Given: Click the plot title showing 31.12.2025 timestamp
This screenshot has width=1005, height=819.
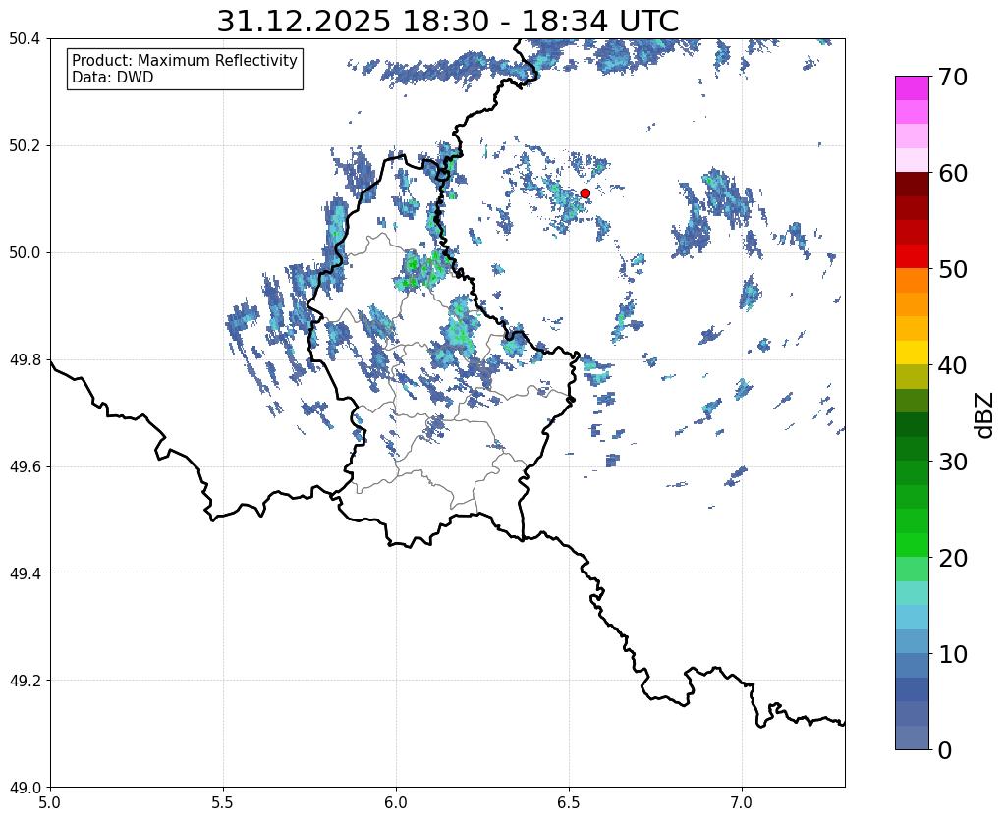Looking at the screenshot, I should 447,21.
